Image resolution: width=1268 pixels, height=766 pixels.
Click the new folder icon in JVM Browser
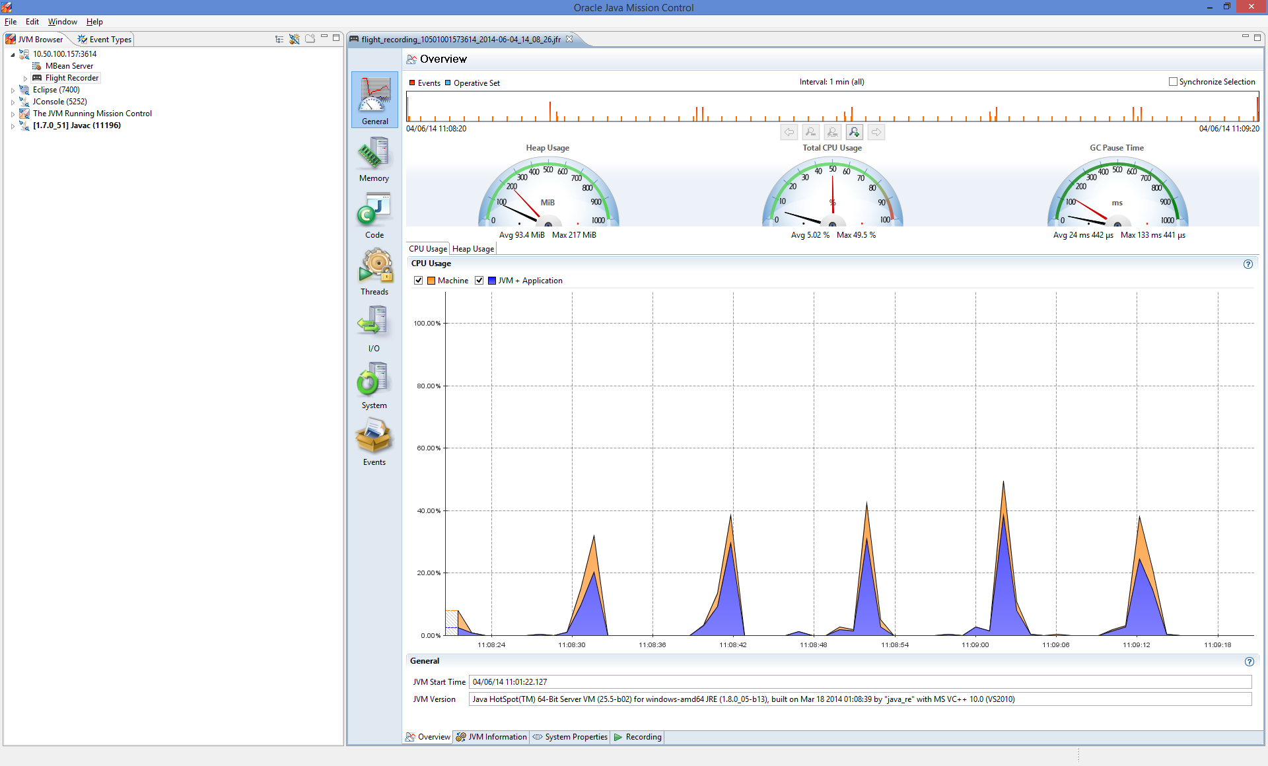tap(310, 39)
